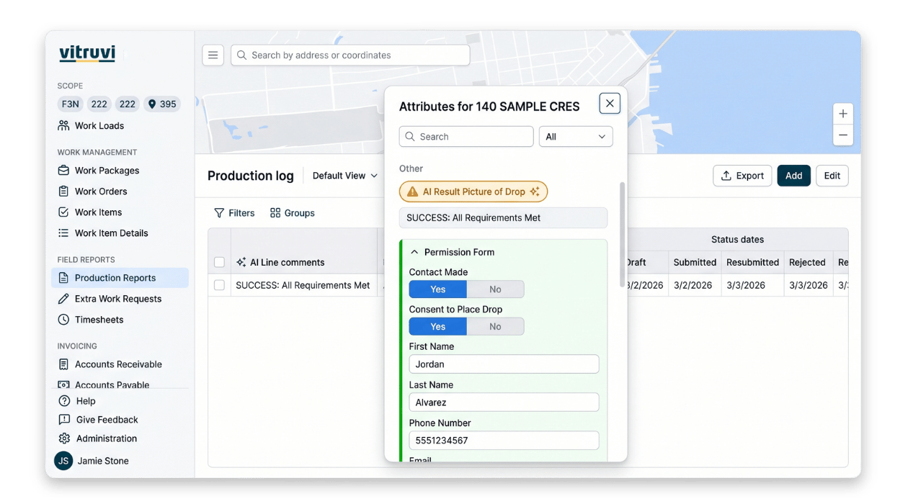
Task: Click the Help question mark icon
Action: coord(64,401)
